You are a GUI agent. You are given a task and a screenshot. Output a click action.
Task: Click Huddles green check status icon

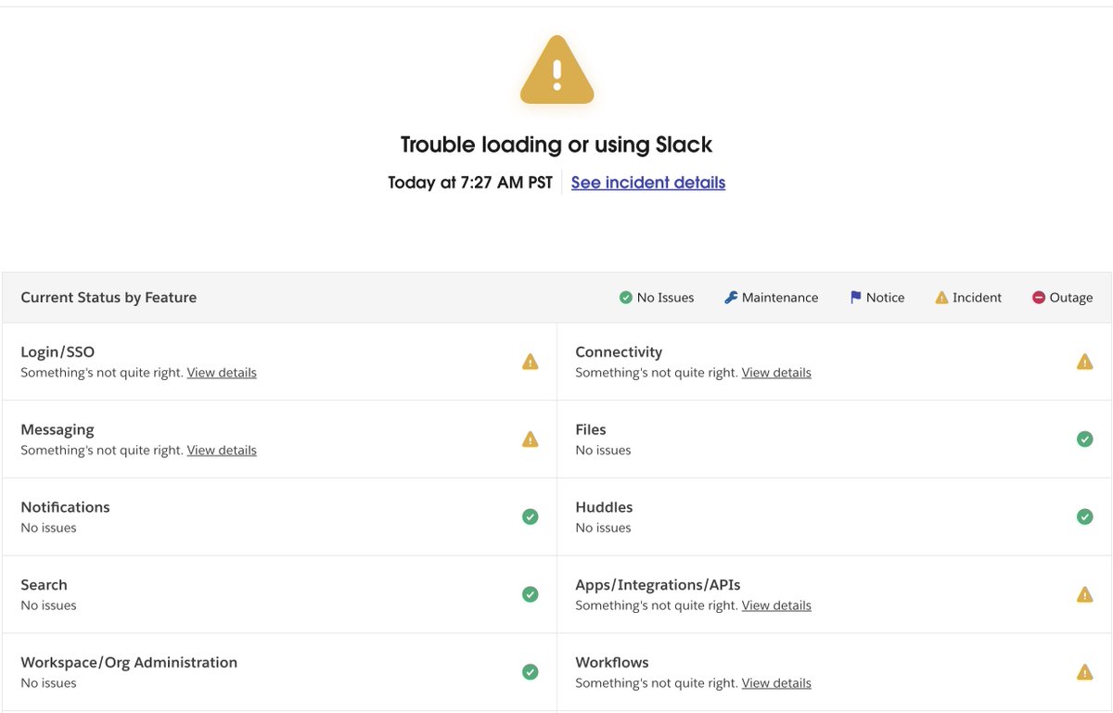coord(1084,516)
